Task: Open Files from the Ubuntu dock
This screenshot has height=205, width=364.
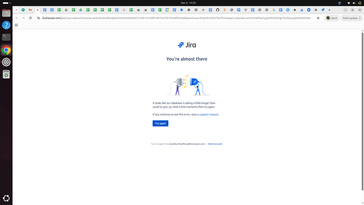Action: pos(6,13)
